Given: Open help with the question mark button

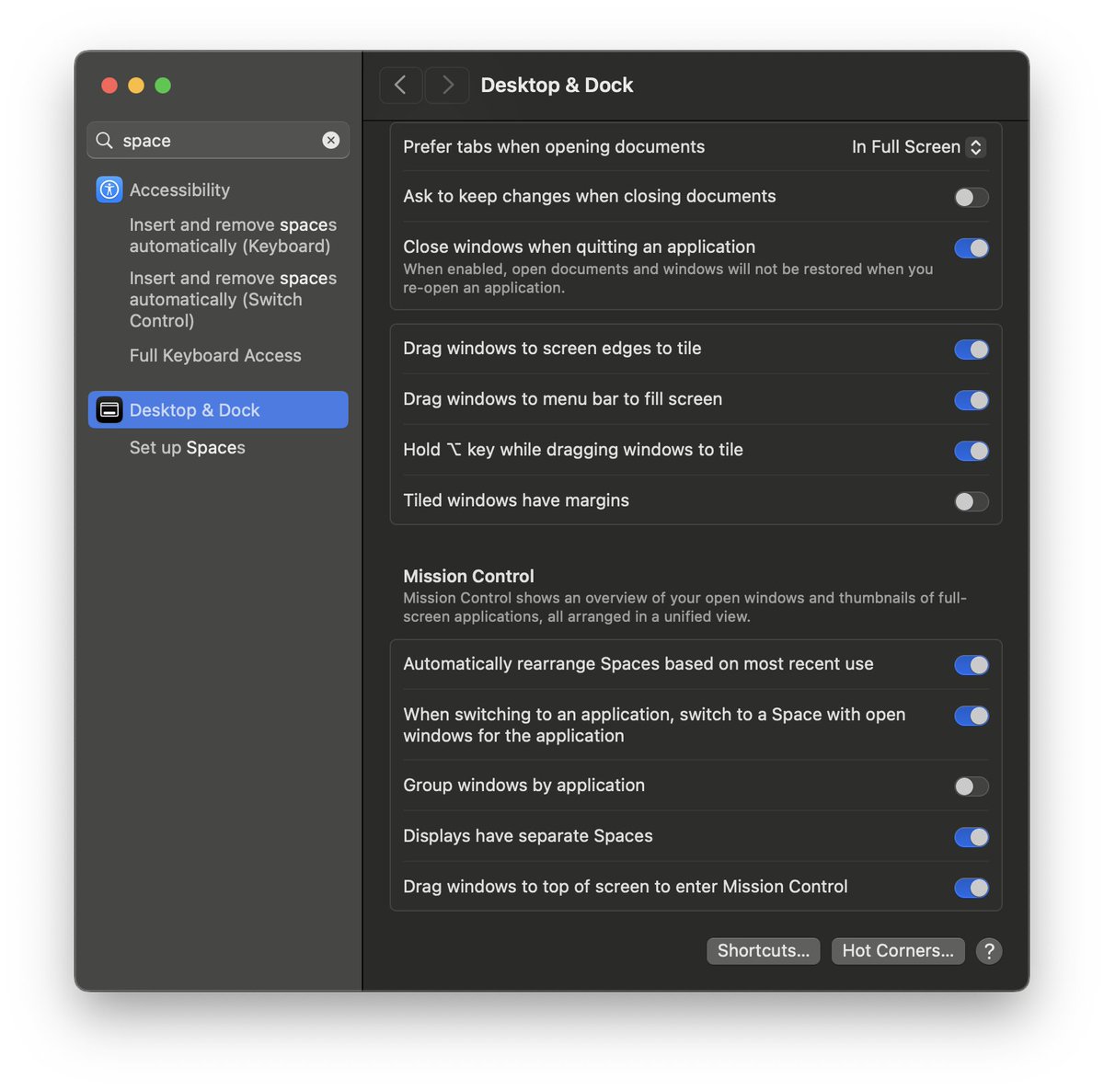Looking at the screenshot, I should coord(989,951).
